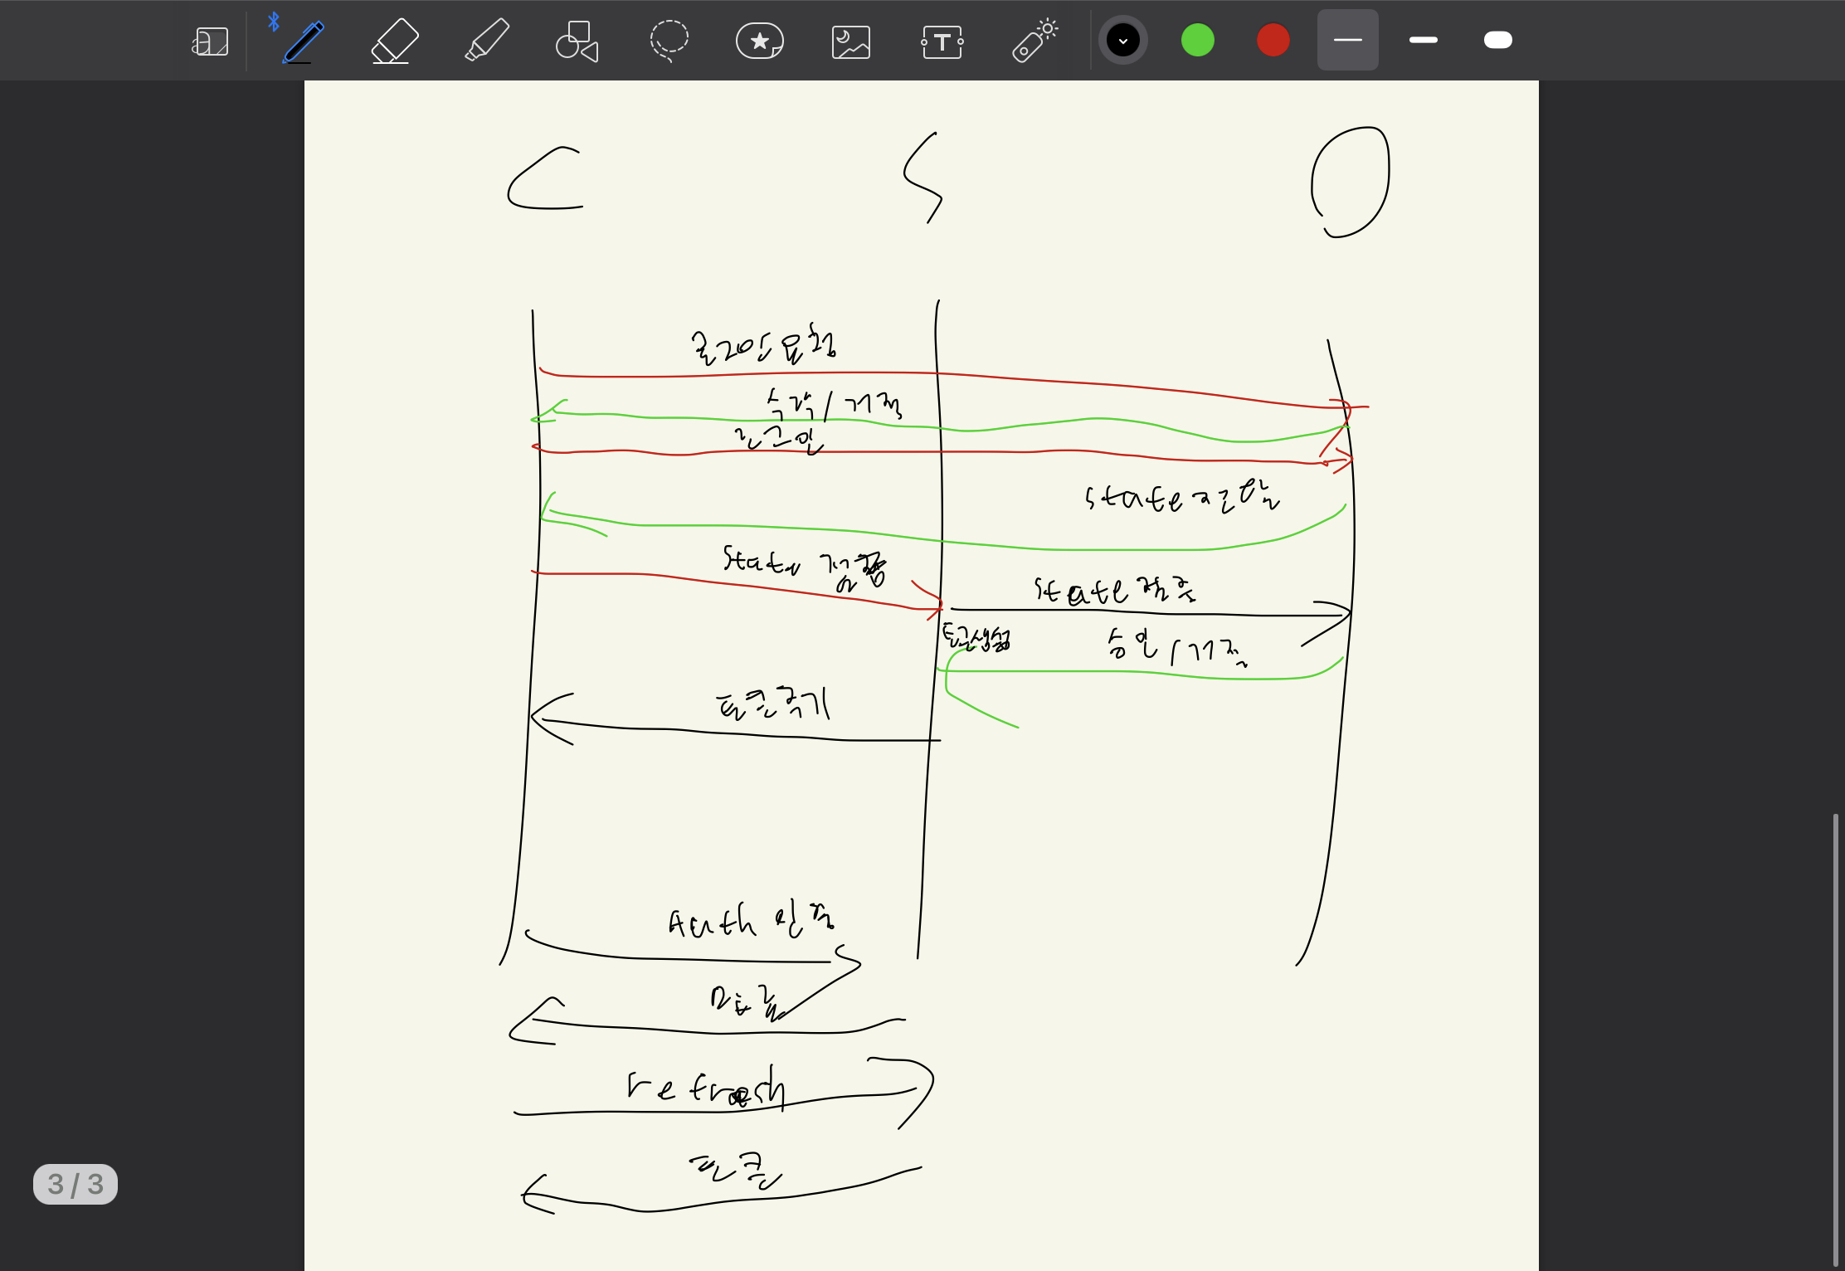Viewport: 1845px width, 1271px height.
Task: Click the 3 / 3 page indicator
Action: tap(75, 1184)
